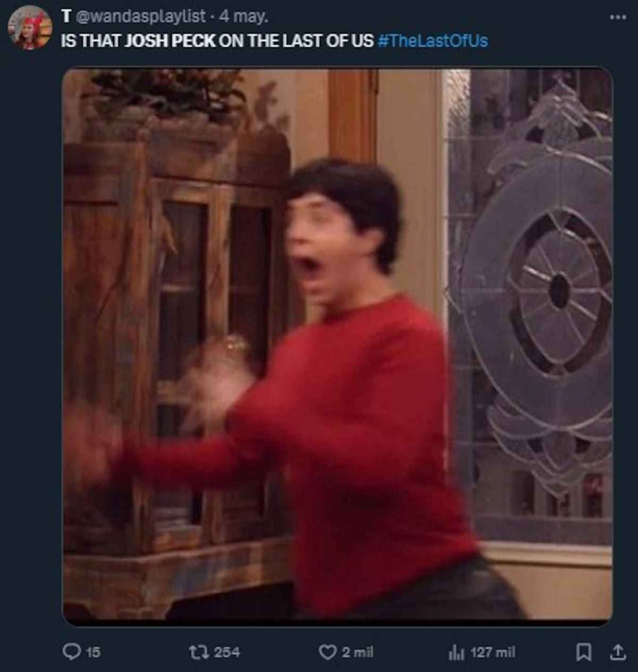Open the reply speech bubble icon
This screenshot has width=638, height=672.
pos(71,652)
